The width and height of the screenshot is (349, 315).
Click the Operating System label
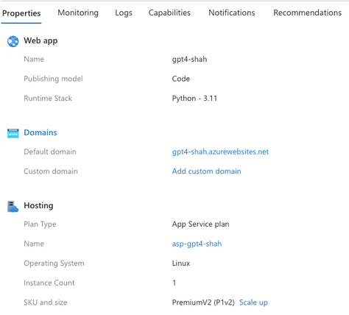click(x=54, y=263)
